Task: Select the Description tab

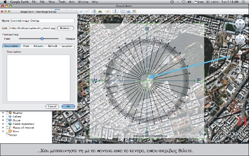Action: (x=12, y=46)
